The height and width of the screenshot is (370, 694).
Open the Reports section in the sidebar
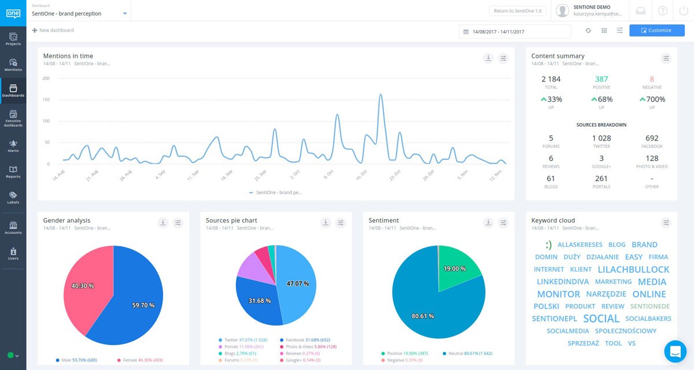pos(13,172)
